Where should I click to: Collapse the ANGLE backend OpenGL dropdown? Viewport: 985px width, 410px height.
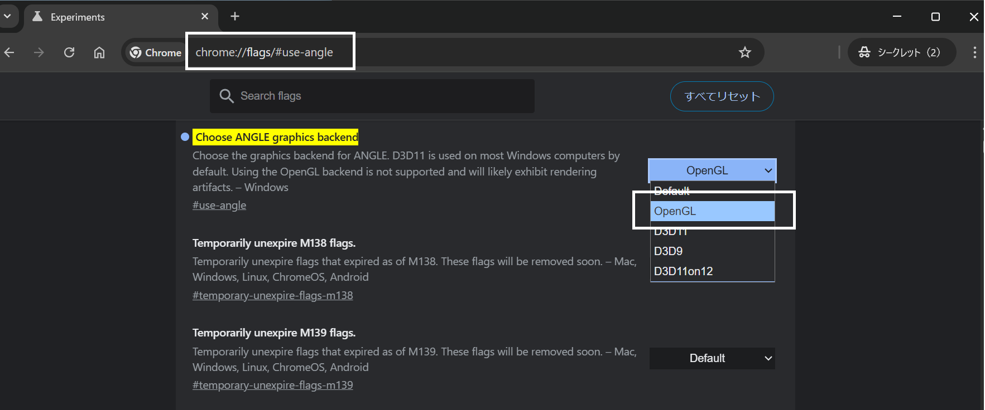pos(712,170)
